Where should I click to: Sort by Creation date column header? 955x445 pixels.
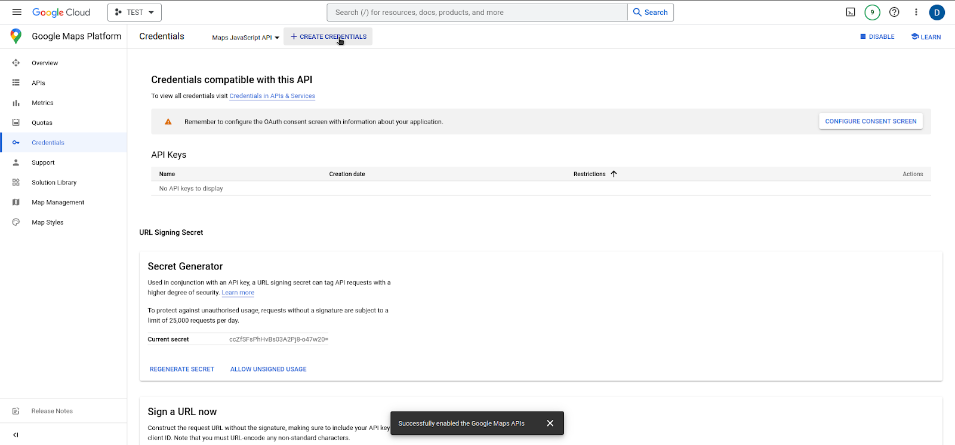click(x=347, y=174)
